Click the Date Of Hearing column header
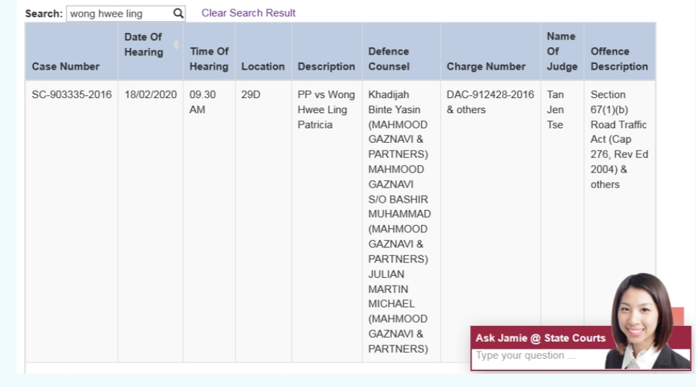This screenshot has width=696, height=387. pos(151,51)
